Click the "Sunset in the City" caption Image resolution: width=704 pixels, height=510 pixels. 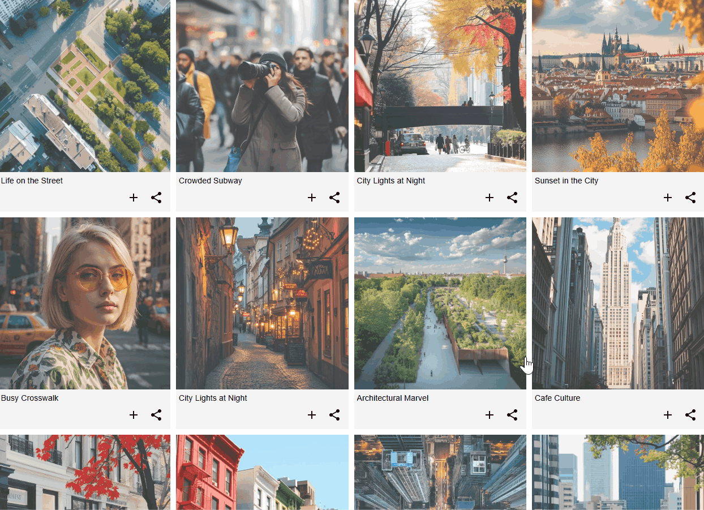pyautogui.click(x=566, y=181)
